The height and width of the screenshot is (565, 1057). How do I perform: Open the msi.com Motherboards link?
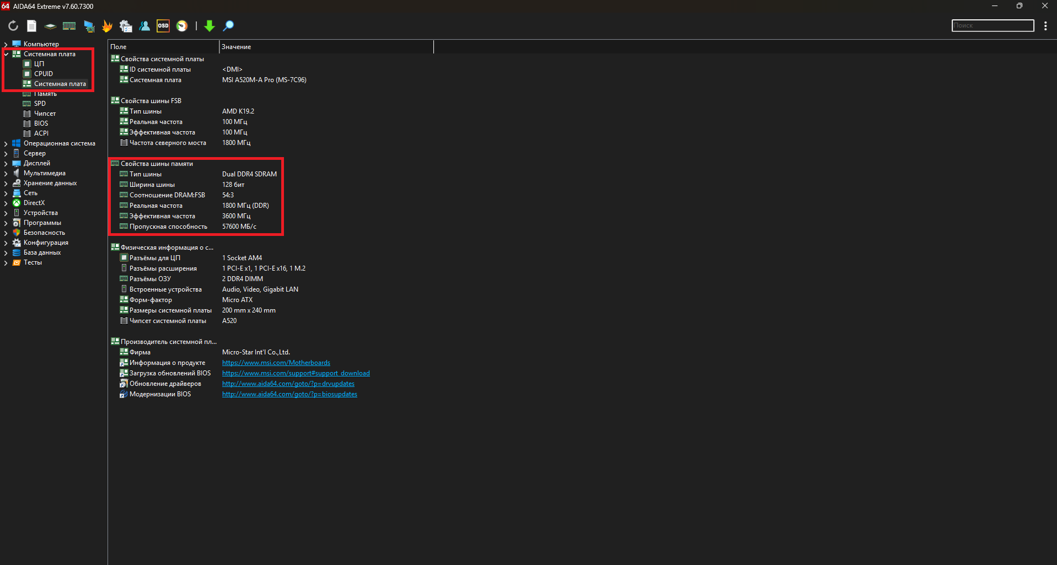coord(276,363)
